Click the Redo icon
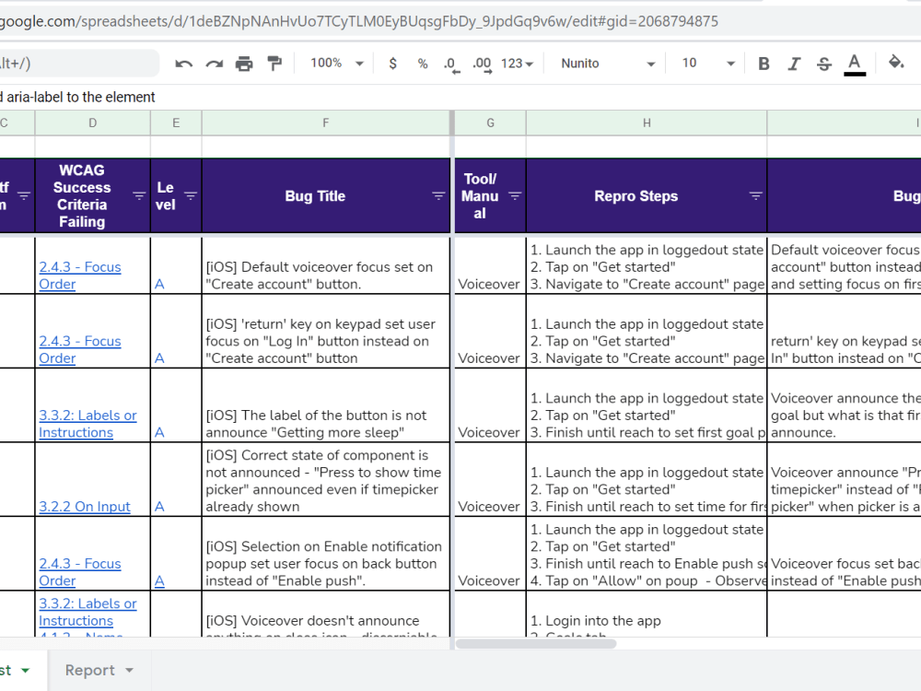The height and width of the screenshot is (691, 921). pyautogui.click(x=214, y=64)
